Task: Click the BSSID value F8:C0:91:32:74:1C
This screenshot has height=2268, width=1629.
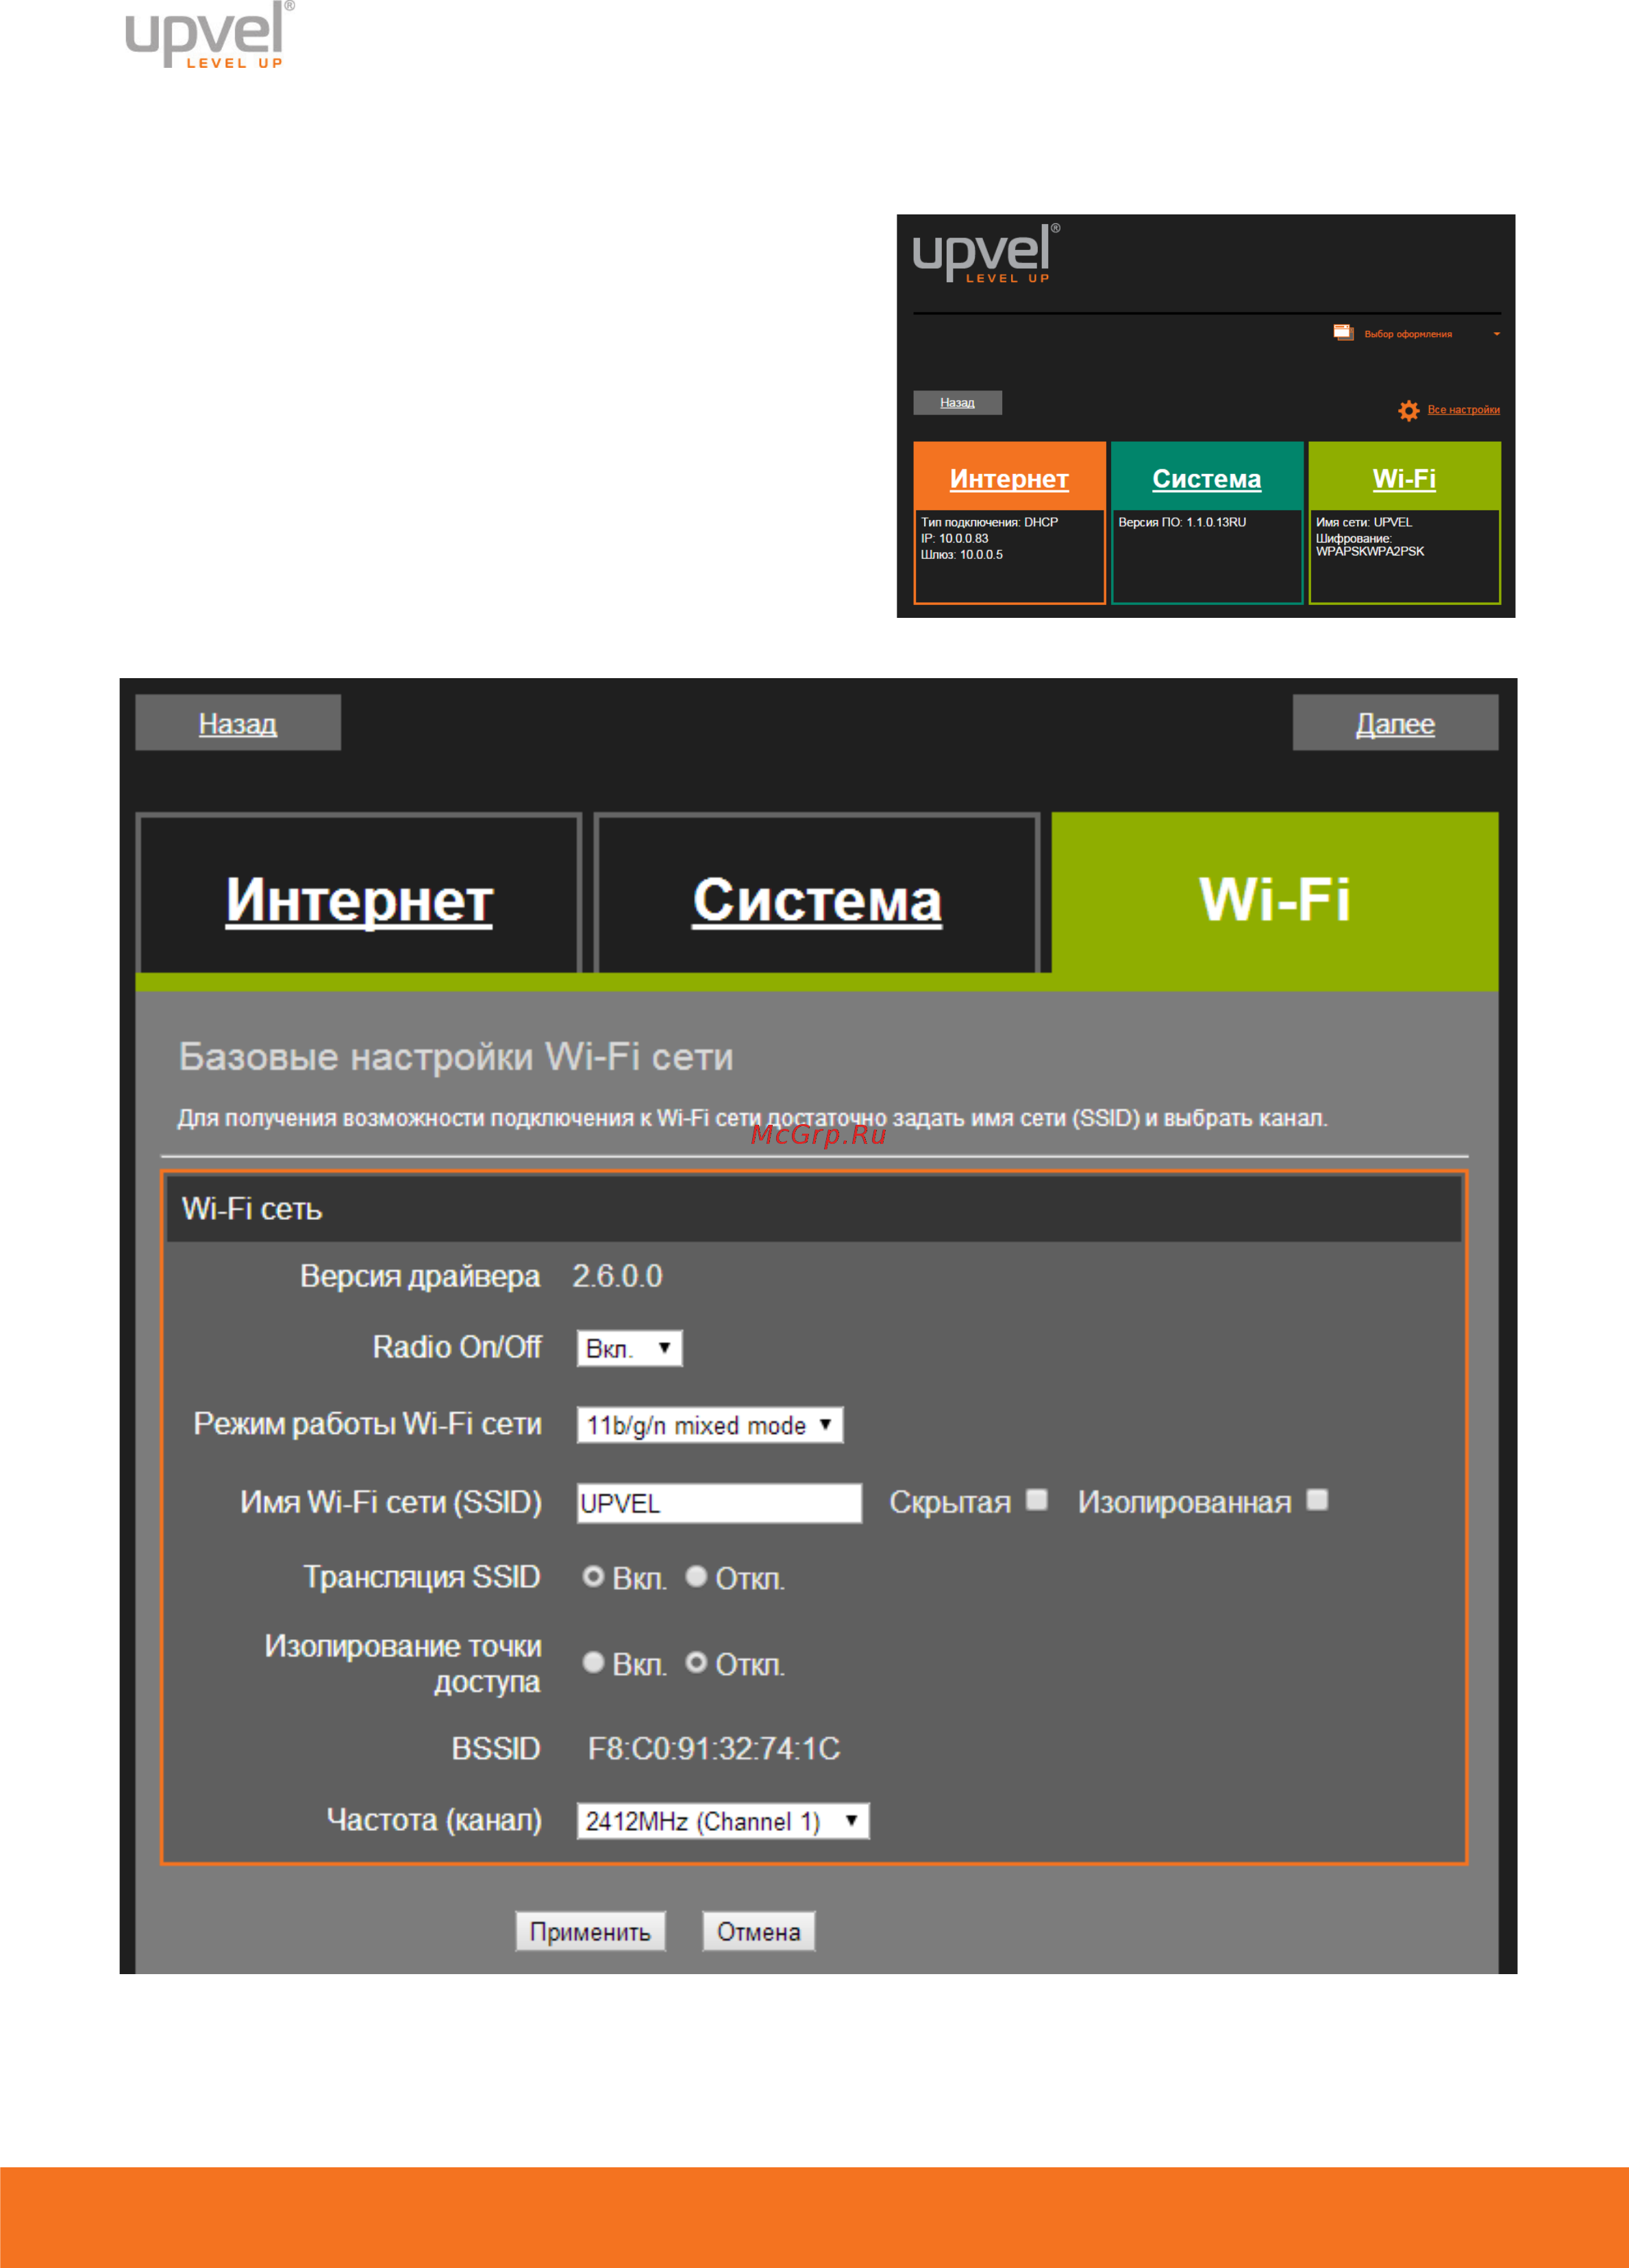Action: tap(713, 1749)
